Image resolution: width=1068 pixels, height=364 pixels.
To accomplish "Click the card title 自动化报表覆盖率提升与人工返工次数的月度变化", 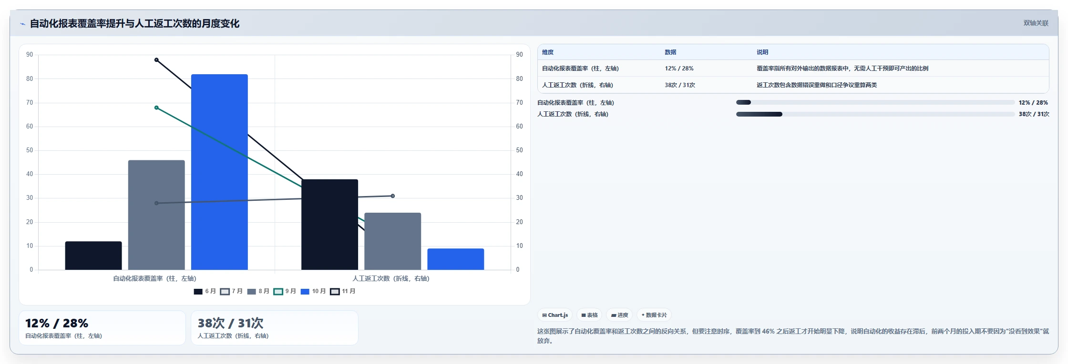I will [x=134, y=23].
